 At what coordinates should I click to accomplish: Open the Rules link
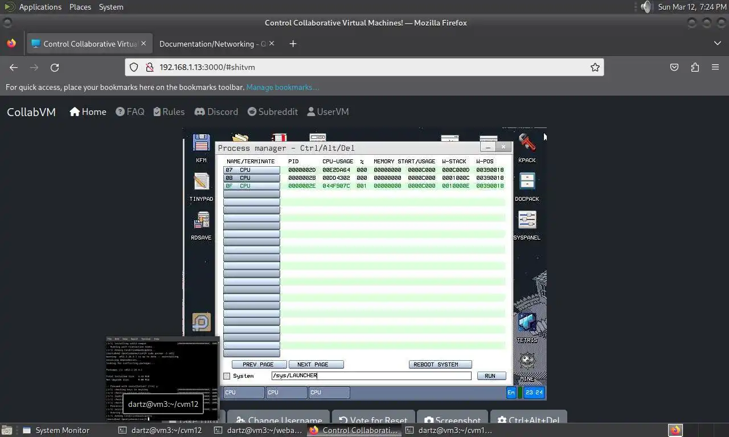169,112
